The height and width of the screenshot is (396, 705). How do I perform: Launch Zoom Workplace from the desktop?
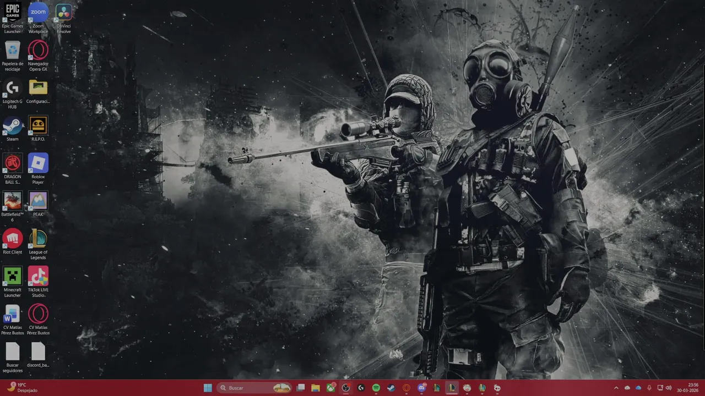tap(38, 19)
